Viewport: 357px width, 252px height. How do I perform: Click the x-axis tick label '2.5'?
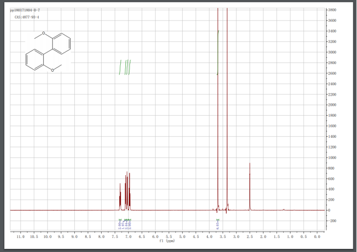point(250,237)
